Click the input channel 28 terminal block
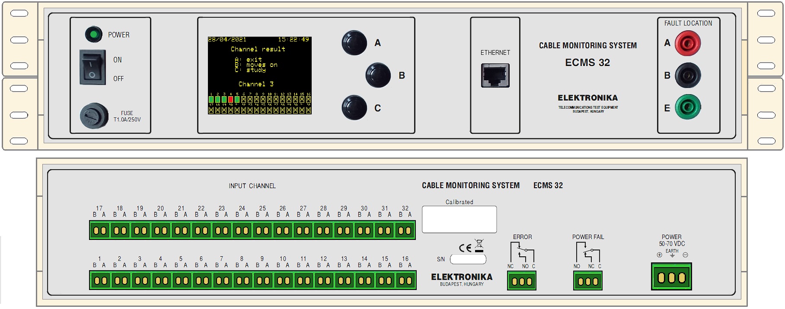 [x=323, y=230]
